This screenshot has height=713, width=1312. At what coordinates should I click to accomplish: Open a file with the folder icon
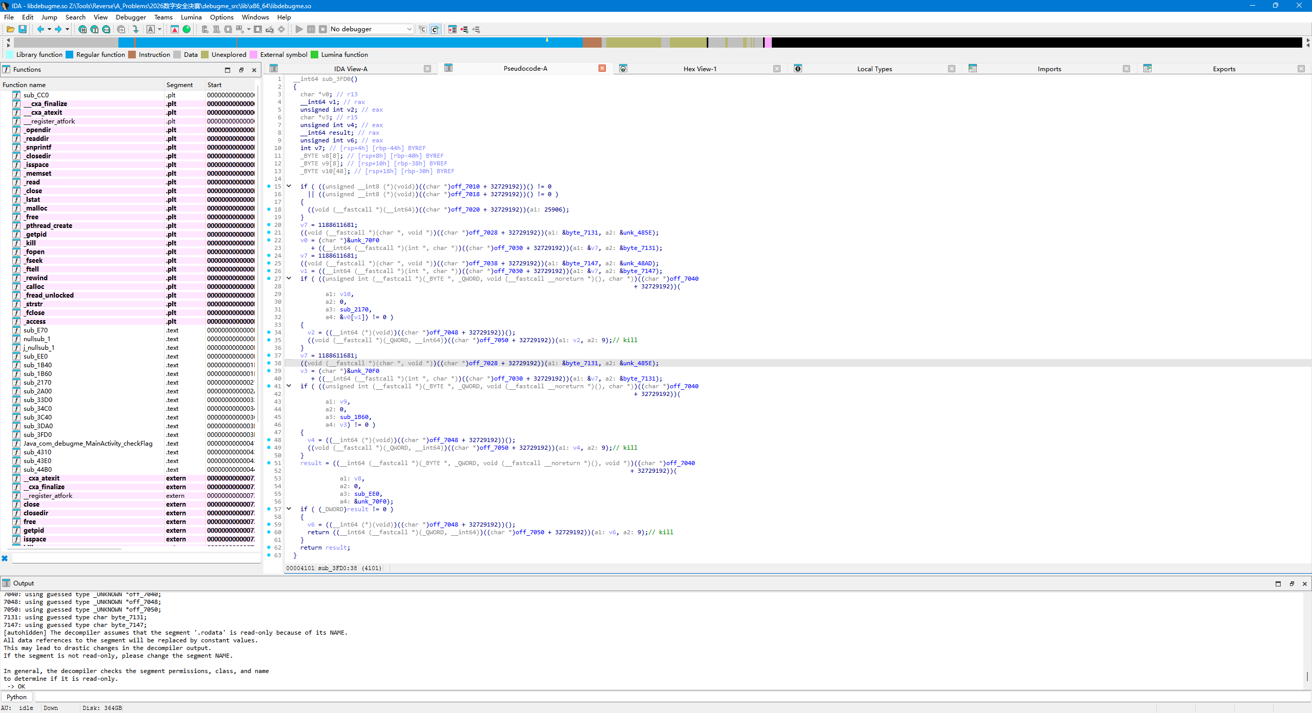10,29
